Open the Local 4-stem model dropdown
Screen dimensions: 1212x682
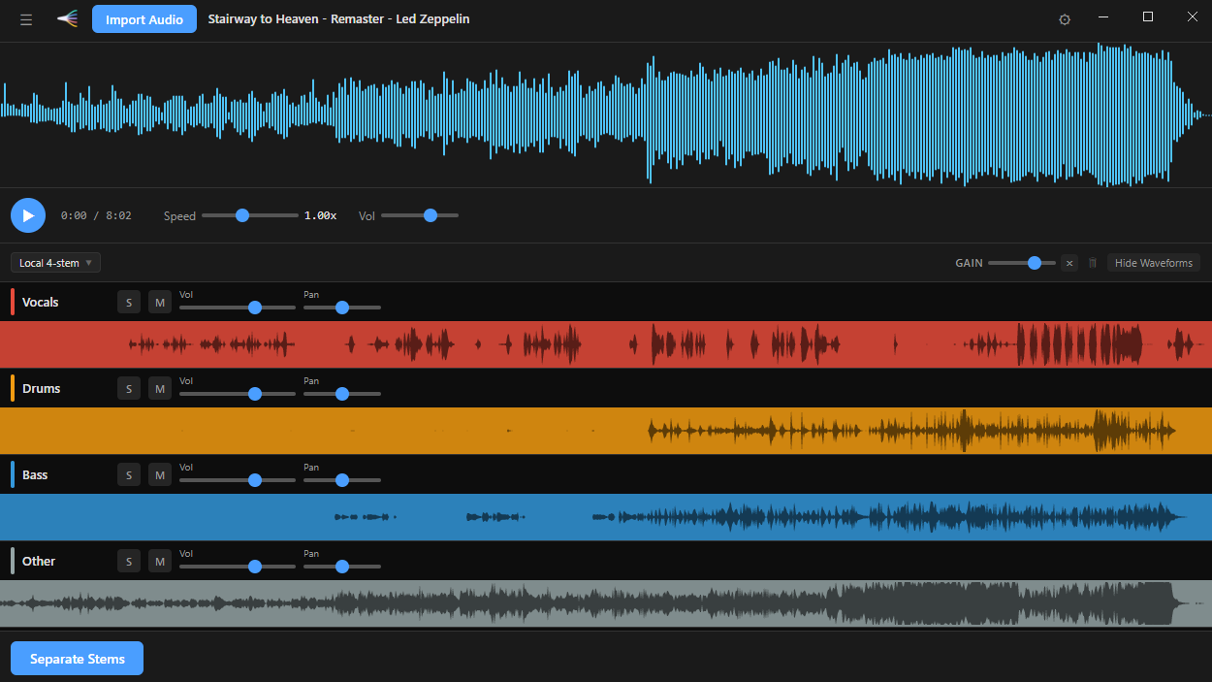[55, 263]
